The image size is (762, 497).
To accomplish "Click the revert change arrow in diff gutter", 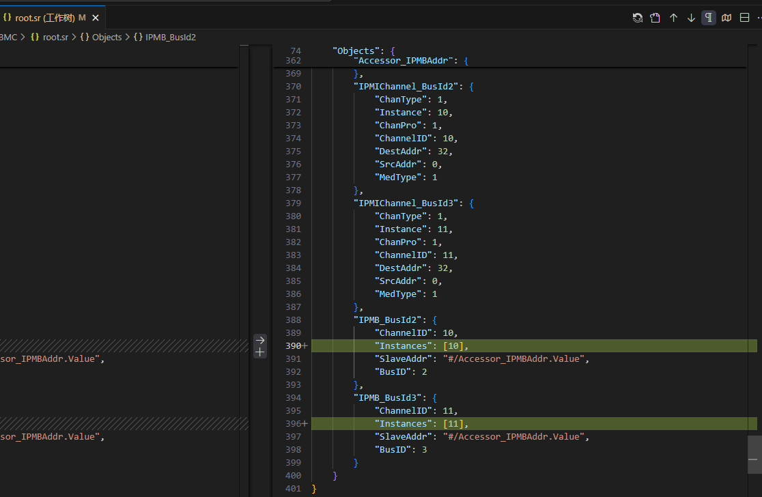I will click(x=259, y=340).
